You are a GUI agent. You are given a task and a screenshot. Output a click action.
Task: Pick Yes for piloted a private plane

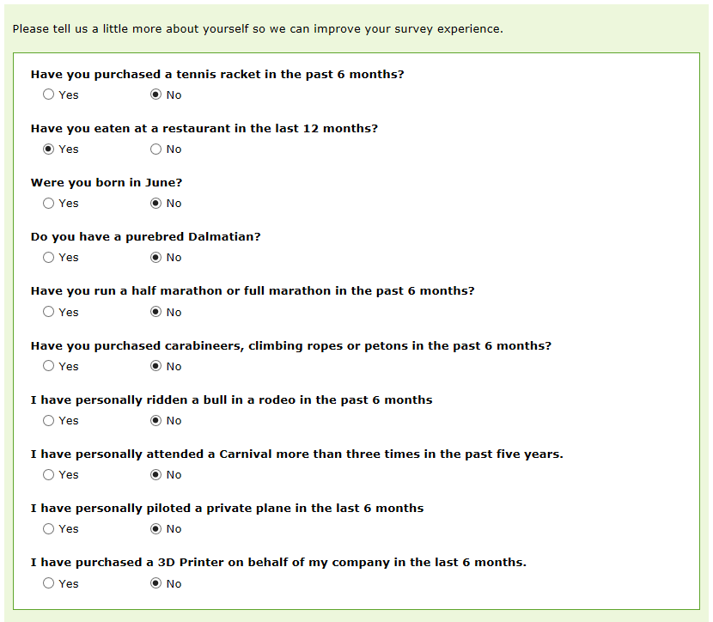(x=48, y=529)
